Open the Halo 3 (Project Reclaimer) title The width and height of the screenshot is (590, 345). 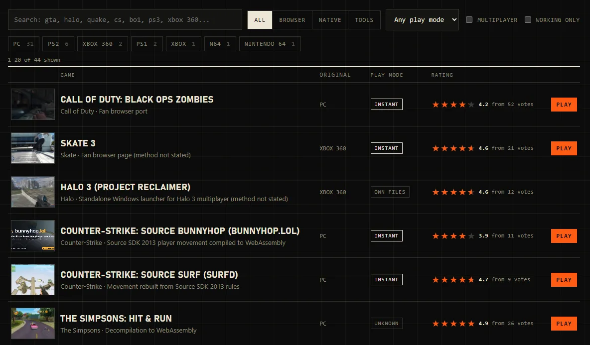pos(125,187)
